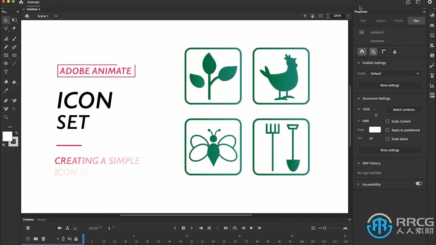Viewport: 436px width, 245px height.
Task: Open the Output tab
Action: click(x=42, y=219)
